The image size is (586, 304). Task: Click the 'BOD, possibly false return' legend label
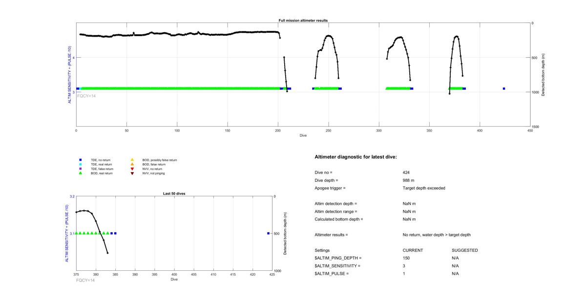pos(160,160)
